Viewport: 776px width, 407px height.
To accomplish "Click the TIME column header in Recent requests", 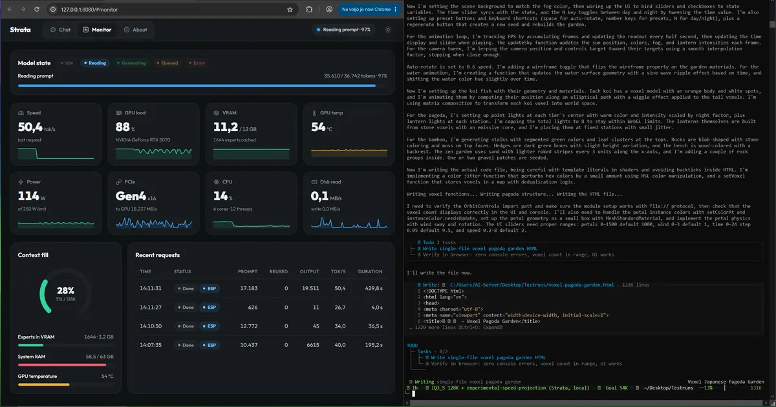I will (x=145, y=271).
